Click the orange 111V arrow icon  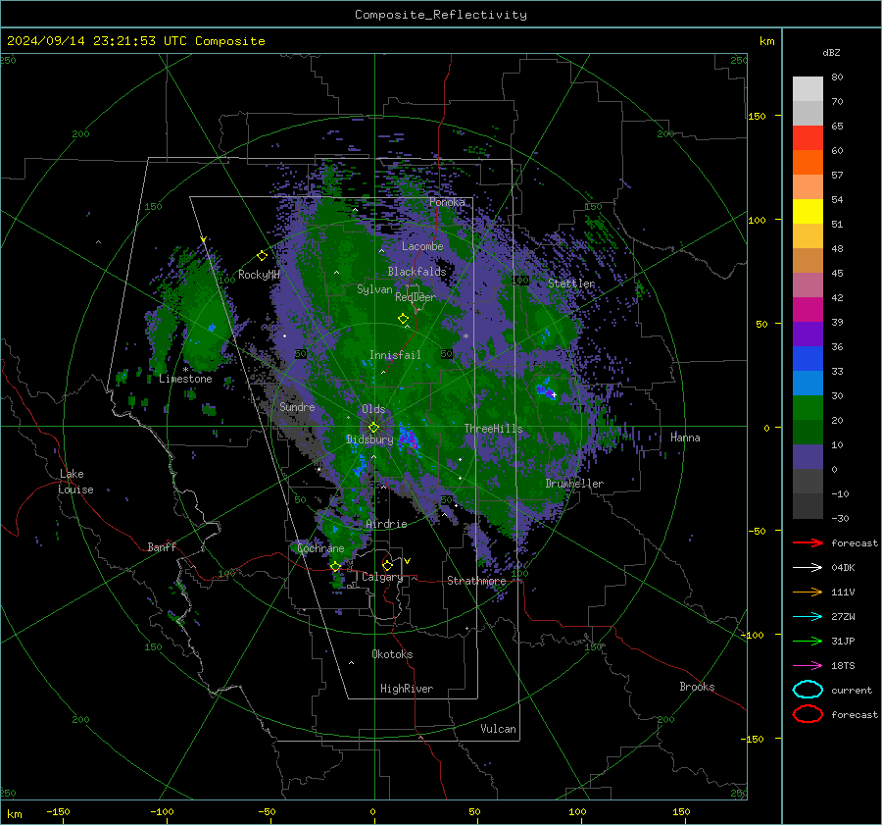pos(808,592)
